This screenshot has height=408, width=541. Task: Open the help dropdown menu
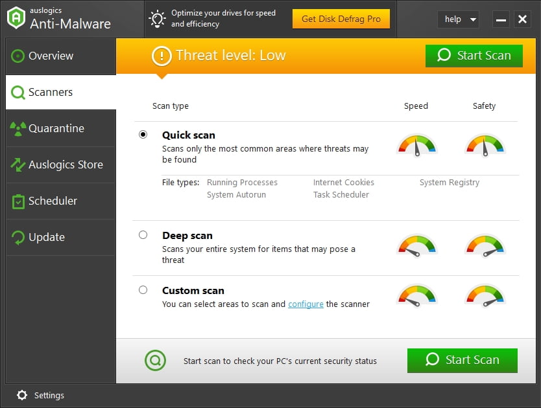click(459, 19)
